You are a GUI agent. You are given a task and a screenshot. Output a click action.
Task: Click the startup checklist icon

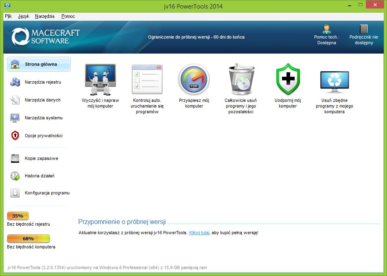147,79
